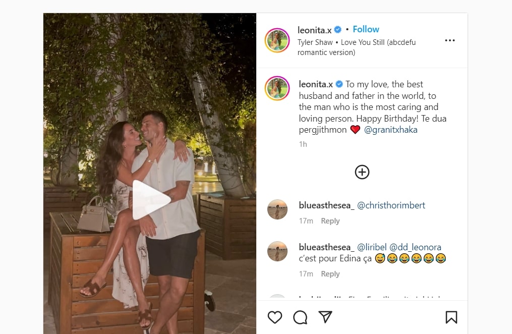Open comments via speech bubble icon
Viewport: 512px width, 334px height.
[300, 317]
